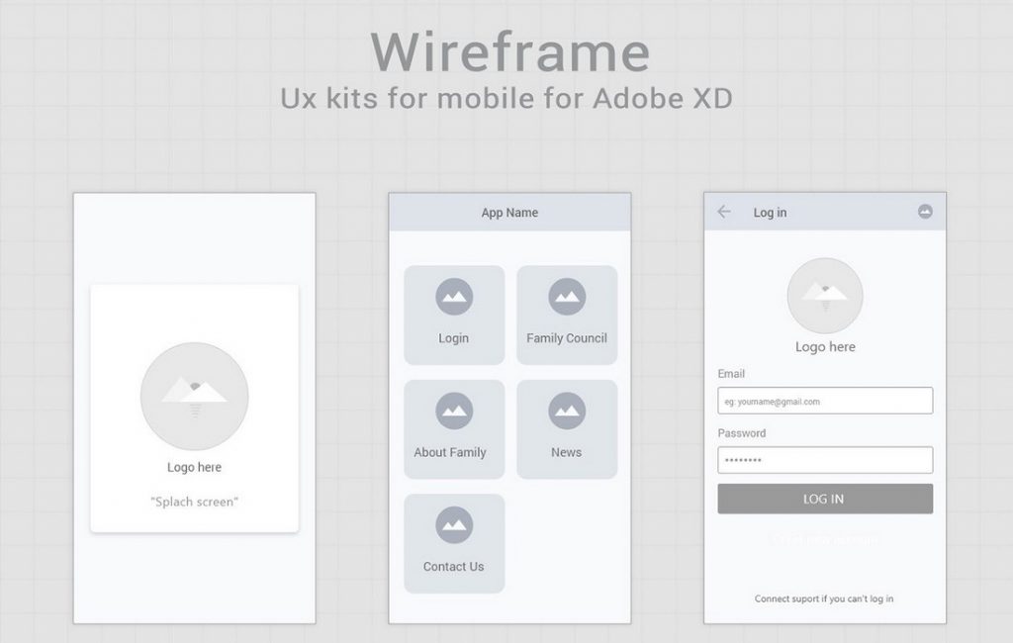Click the image icon on the Login tile
1013x643 pixels.
coord(454,297)
